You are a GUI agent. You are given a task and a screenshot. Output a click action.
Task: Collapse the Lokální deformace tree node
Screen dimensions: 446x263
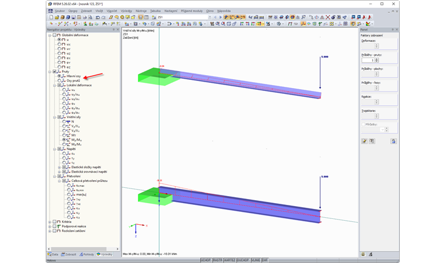tap(55, 85)
